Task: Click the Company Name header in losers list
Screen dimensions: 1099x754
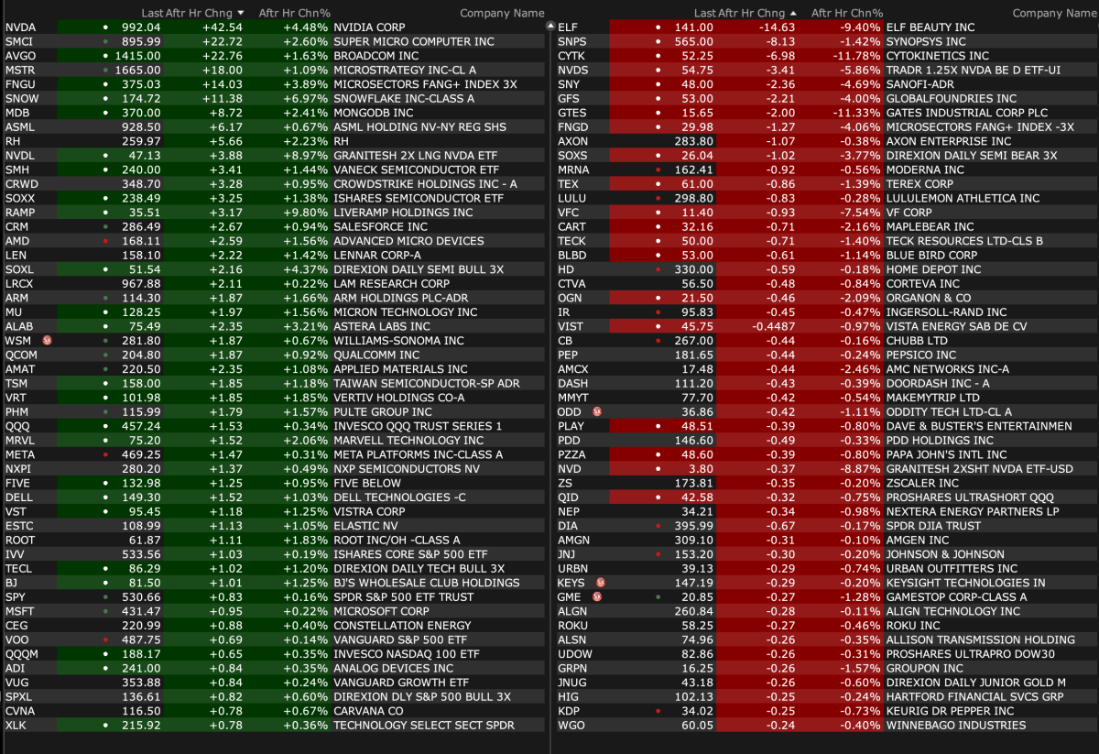Action: (x=1054, y=13)
